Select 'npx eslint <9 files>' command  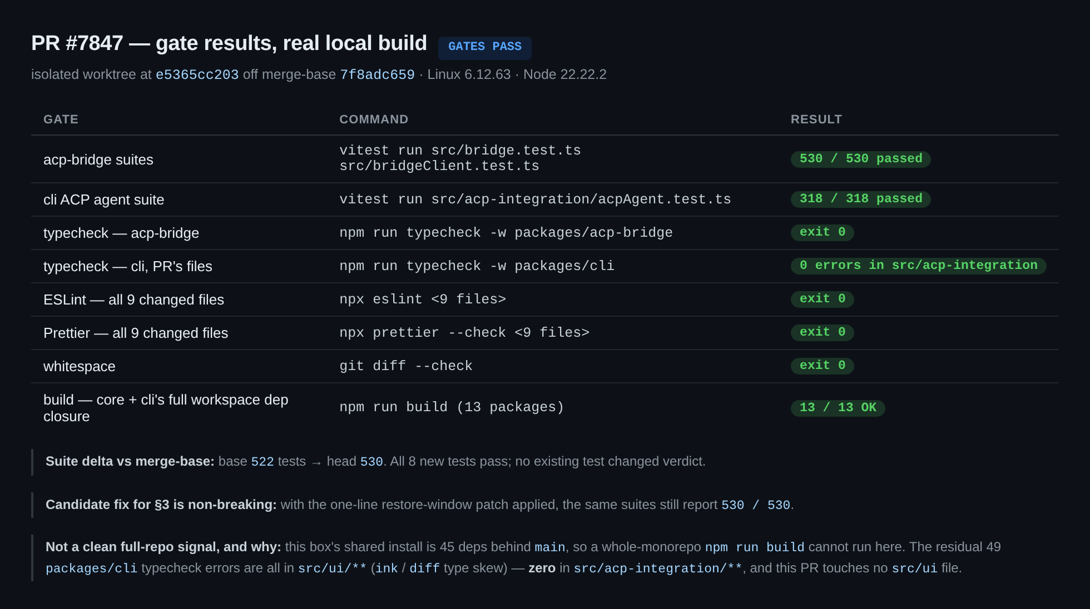(x=423, y=299)
